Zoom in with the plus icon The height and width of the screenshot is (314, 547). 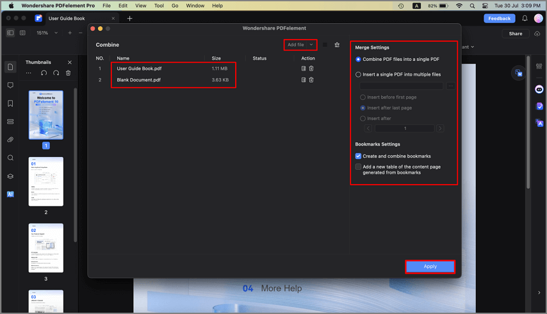click(x=70, y=33)
